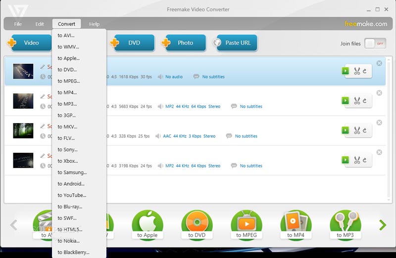The width and height of the screenshot is (396, 258).
Task: Click the first video's thumbnail
Action: coord(23,71)
